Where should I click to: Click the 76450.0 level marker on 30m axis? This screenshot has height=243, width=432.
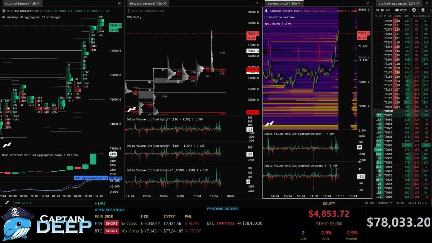coord(253,51)
